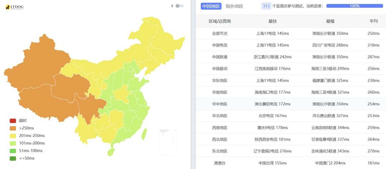Image resolution: width=386 pixels, height=169 pixels.
Task: Click the 平均 column header
Action: (x=373, y=21)
